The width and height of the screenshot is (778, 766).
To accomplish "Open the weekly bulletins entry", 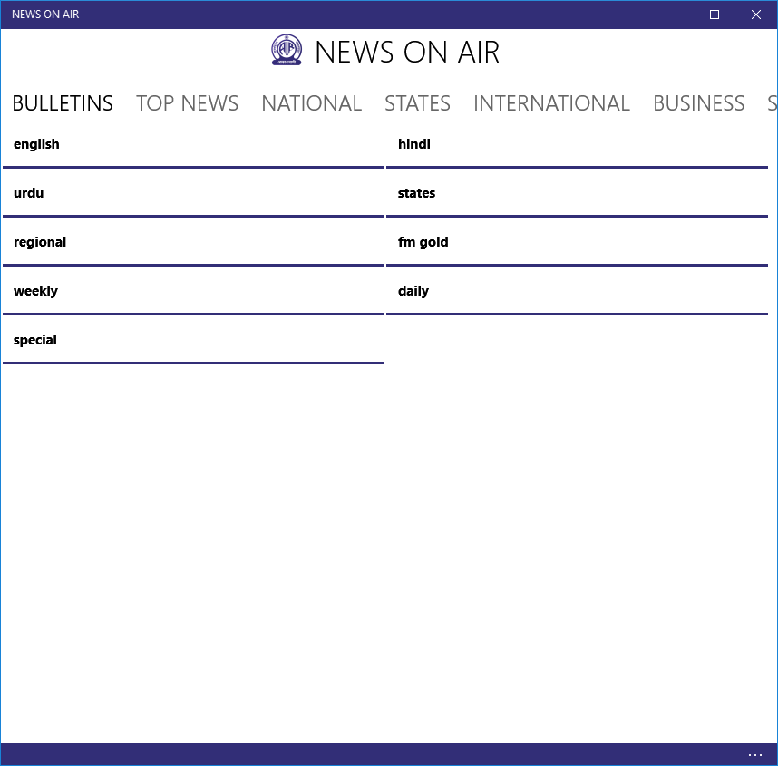I will 193,292.
